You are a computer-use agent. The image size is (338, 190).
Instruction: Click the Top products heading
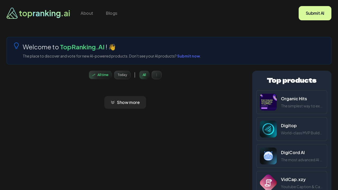point(292,80)
